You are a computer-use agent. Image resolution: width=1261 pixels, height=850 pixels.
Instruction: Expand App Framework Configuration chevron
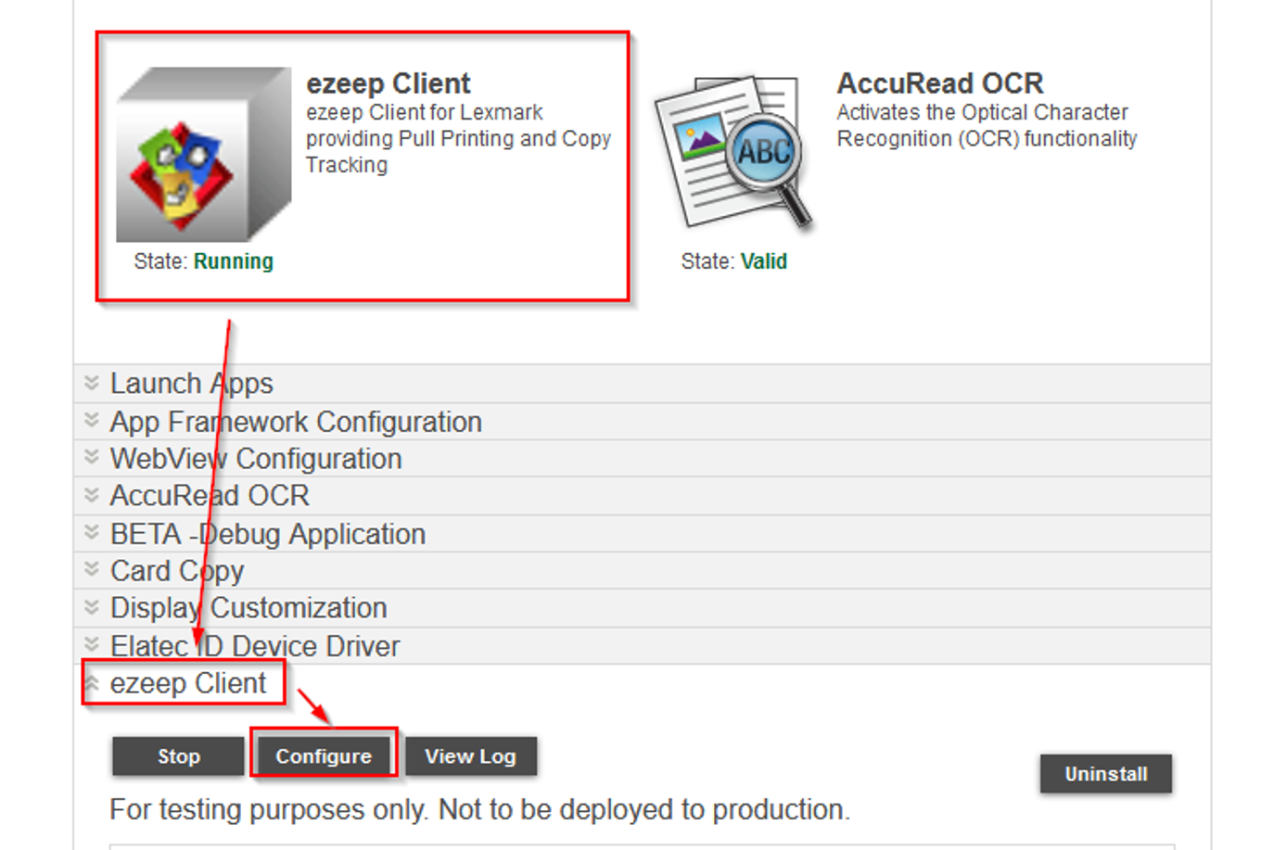tap(91, 421)
